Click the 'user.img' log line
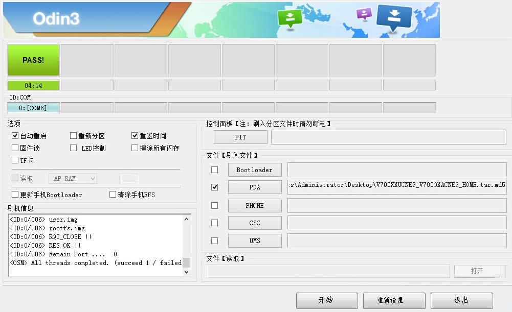The width and height of the screenshot is (512, 312). 44,220
